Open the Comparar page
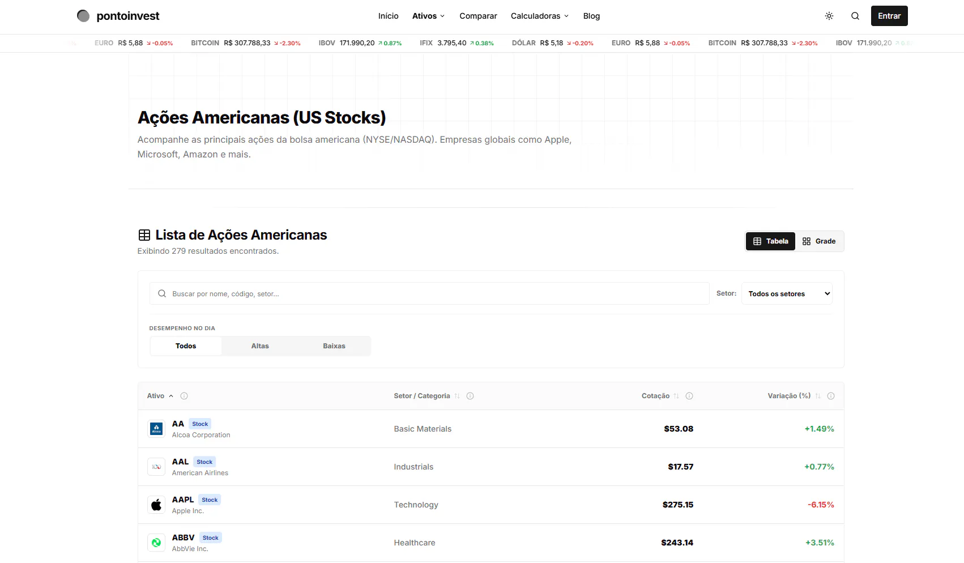This screenshot has width=964, height=563. 478,16
